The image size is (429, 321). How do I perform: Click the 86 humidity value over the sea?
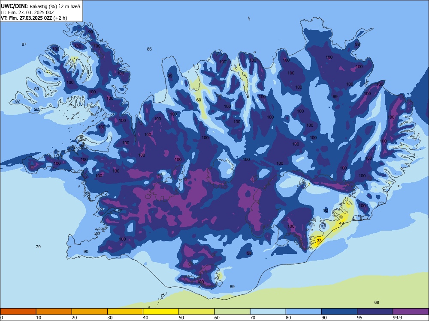149,49
